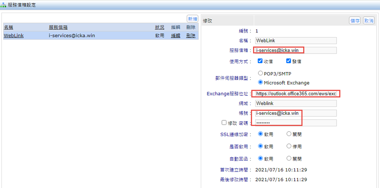This screenshot has width=380, height=188.
Task: Select 啟用 for 是否啟用
Action: [x=260, y=146]
